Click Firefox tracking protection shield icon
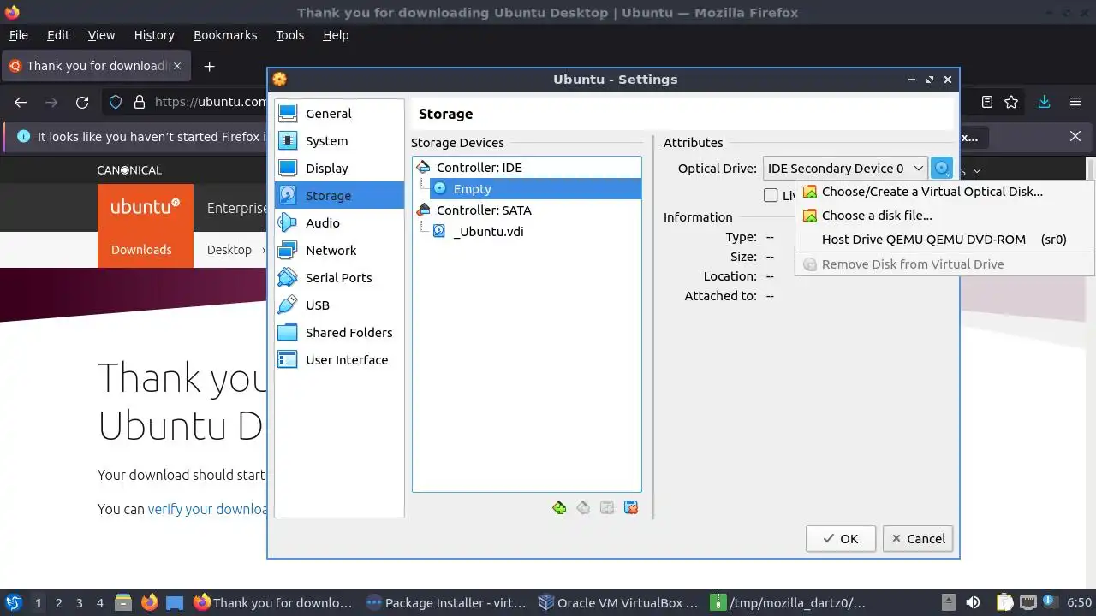 click(116, 102)
